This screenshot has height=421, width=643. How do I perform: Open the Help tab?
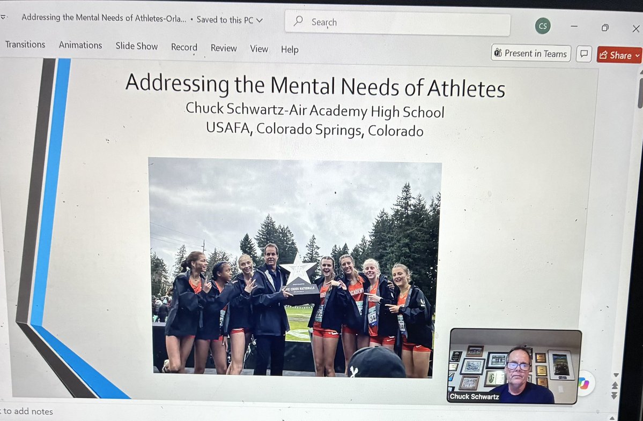coord(290,49)
